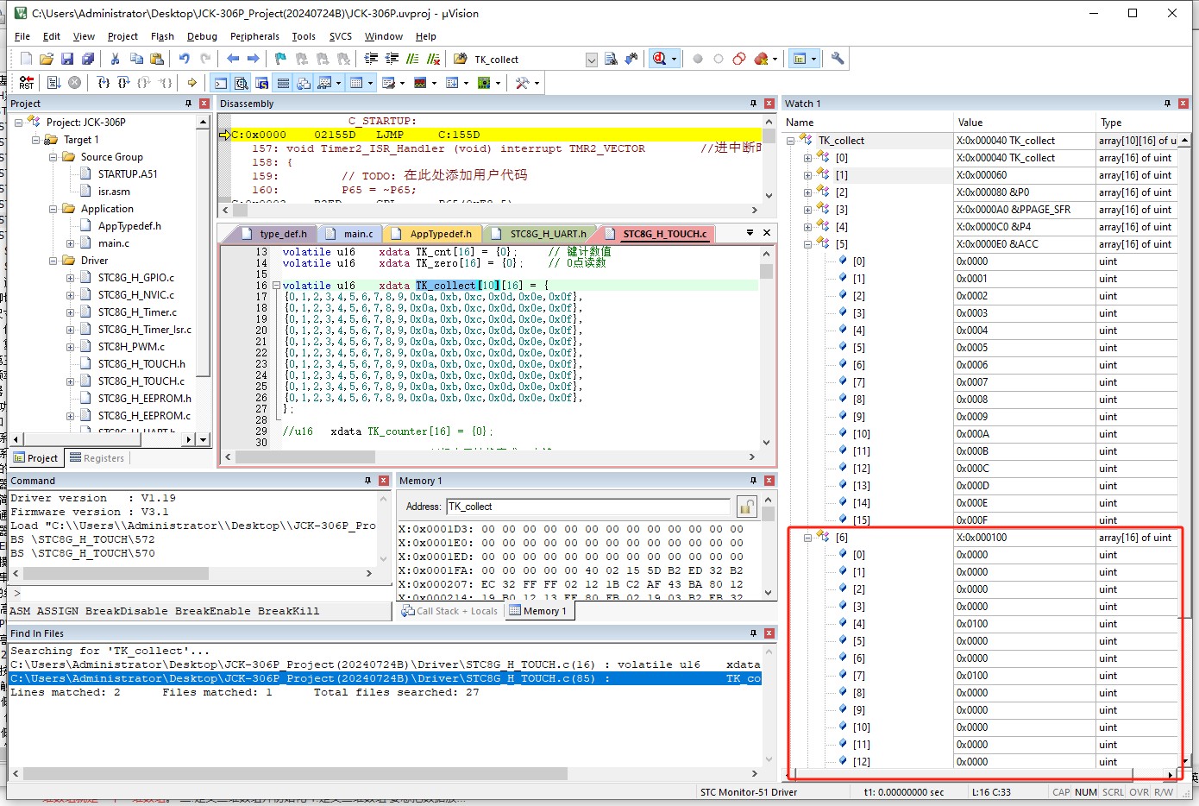Click the editor vertical scrollbar thumb

[766, 271]
